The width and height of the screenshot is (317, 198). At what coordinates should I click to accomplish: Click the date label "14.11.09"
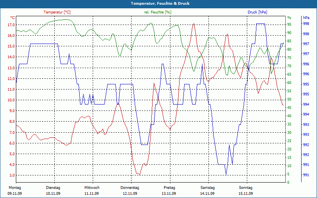click(207, 194)
